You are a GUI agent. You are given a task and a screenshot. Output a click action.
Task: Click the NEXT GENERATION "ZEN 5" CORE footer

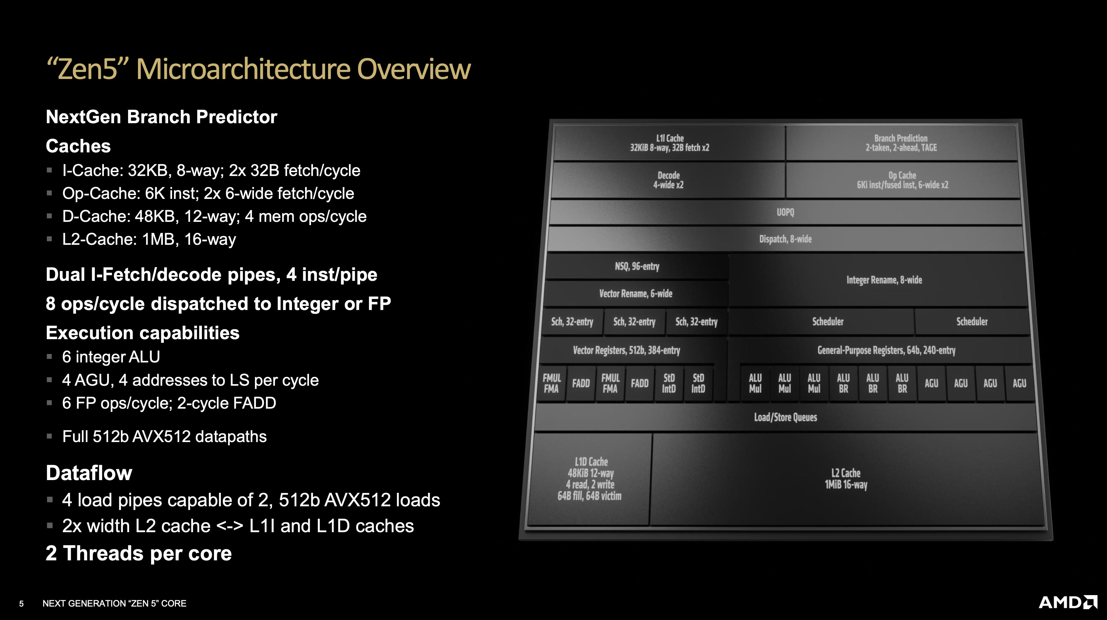[114, 603]
